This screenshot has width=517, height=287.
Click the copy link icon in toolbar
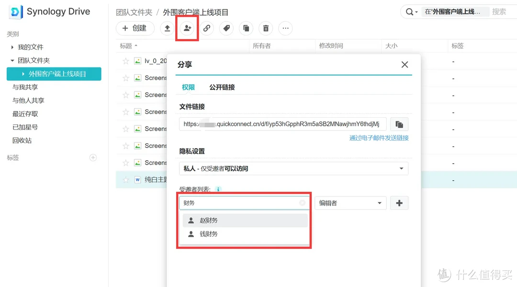click(x=207, y=28)
